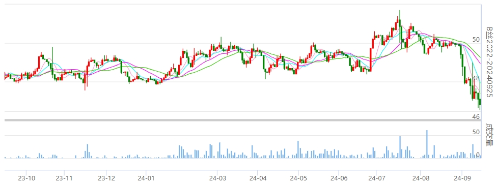Click the 23-12 date axis label
Viewport: 497px width, 185px height.
click(106, 177)
